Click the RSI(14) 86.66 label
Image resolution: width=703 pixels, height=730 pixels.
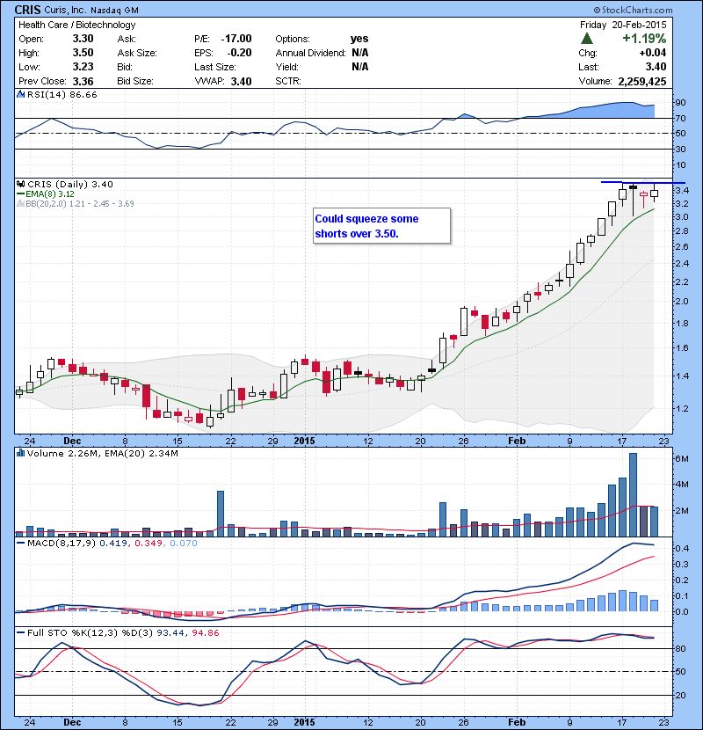[62, 94]
